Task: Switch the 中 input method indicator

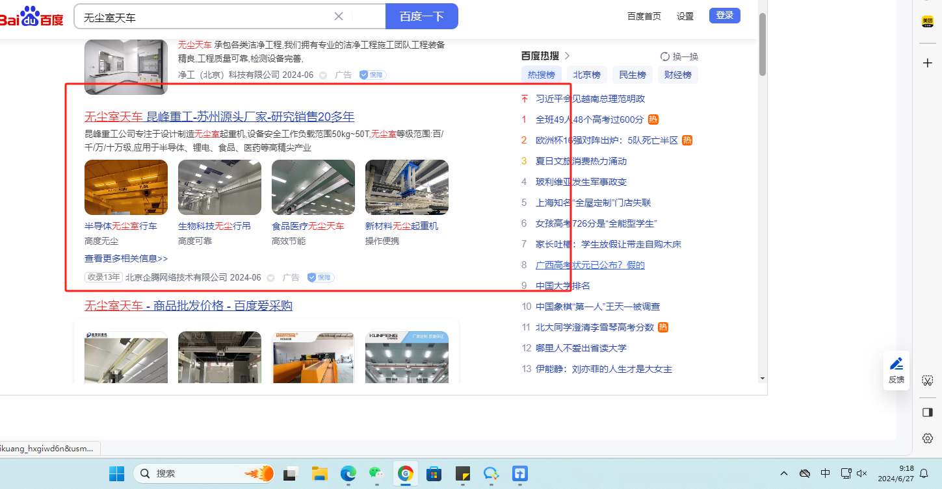Action: click(826, 473)
